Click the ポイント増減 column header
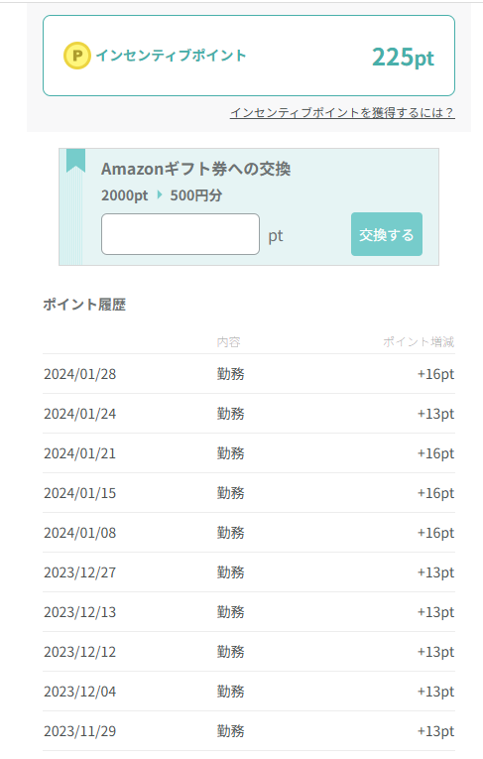Screen dimensions: 483x759 419,342
